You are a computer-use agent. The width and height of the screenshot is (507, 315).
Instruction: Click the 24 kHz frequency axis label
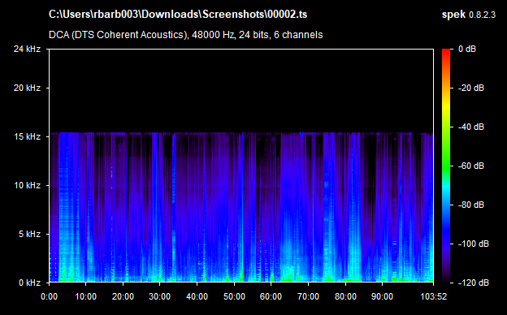tap(27, 49)
